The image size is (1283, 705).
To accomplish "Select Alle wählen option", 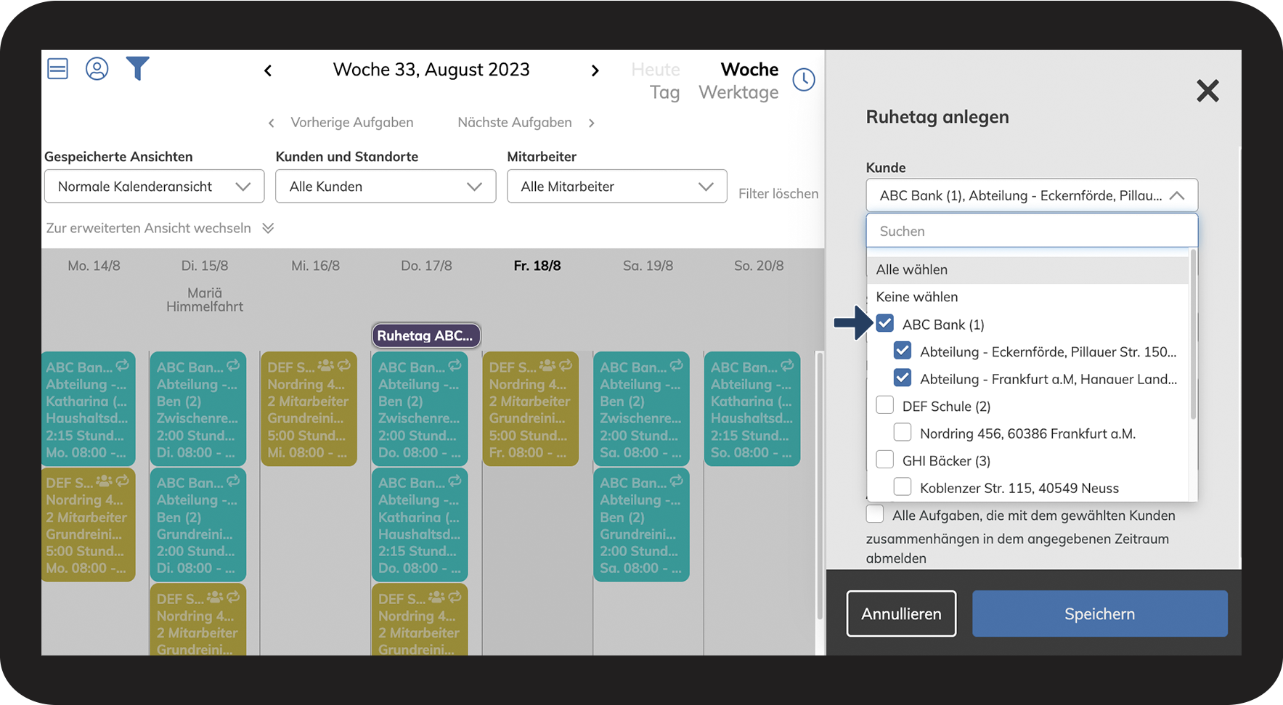I will 1027,269.
